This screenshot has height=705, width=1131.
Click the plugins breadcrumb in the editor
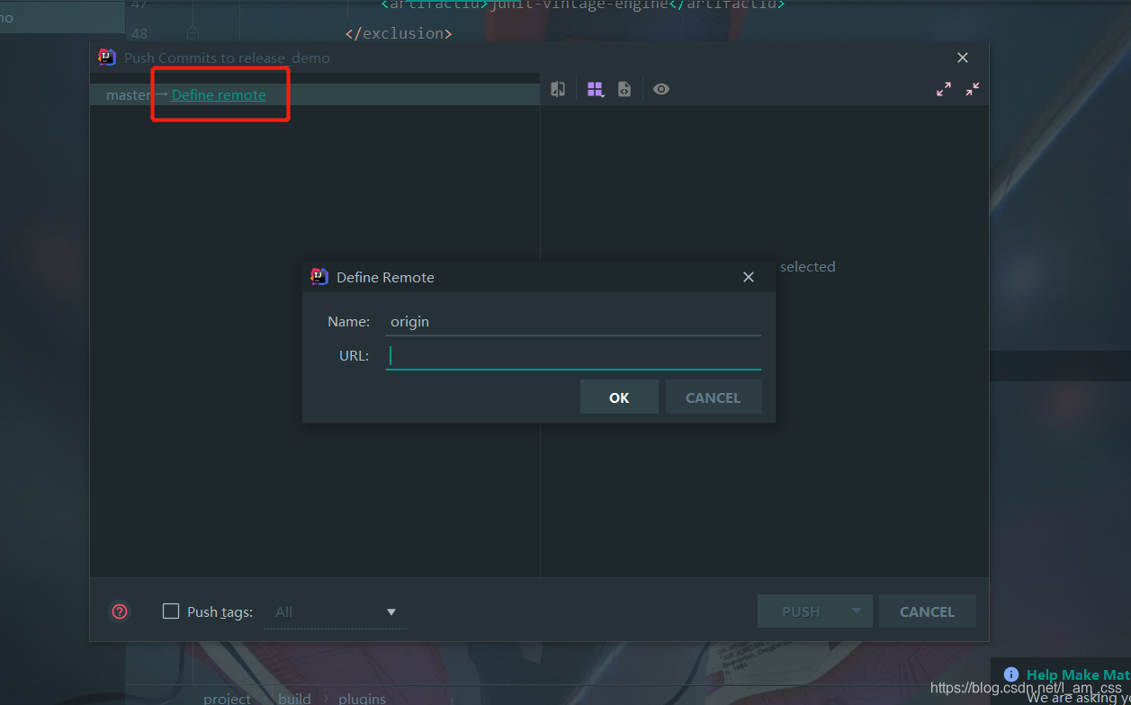pyautogui.click(x=363, y=698)
